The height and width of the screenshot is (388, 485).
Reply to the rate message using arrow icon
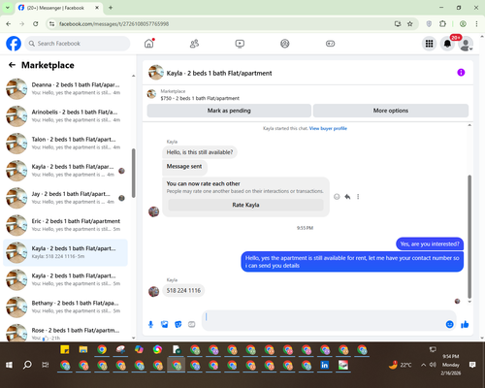coord(347,197)
